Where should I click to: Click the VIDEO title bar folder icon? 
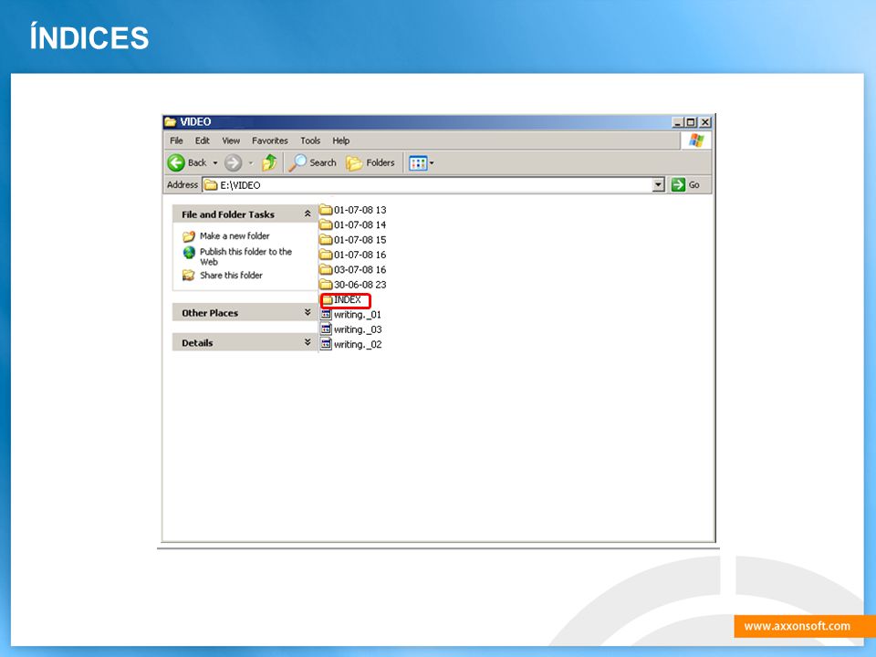(x=171, y=121)
